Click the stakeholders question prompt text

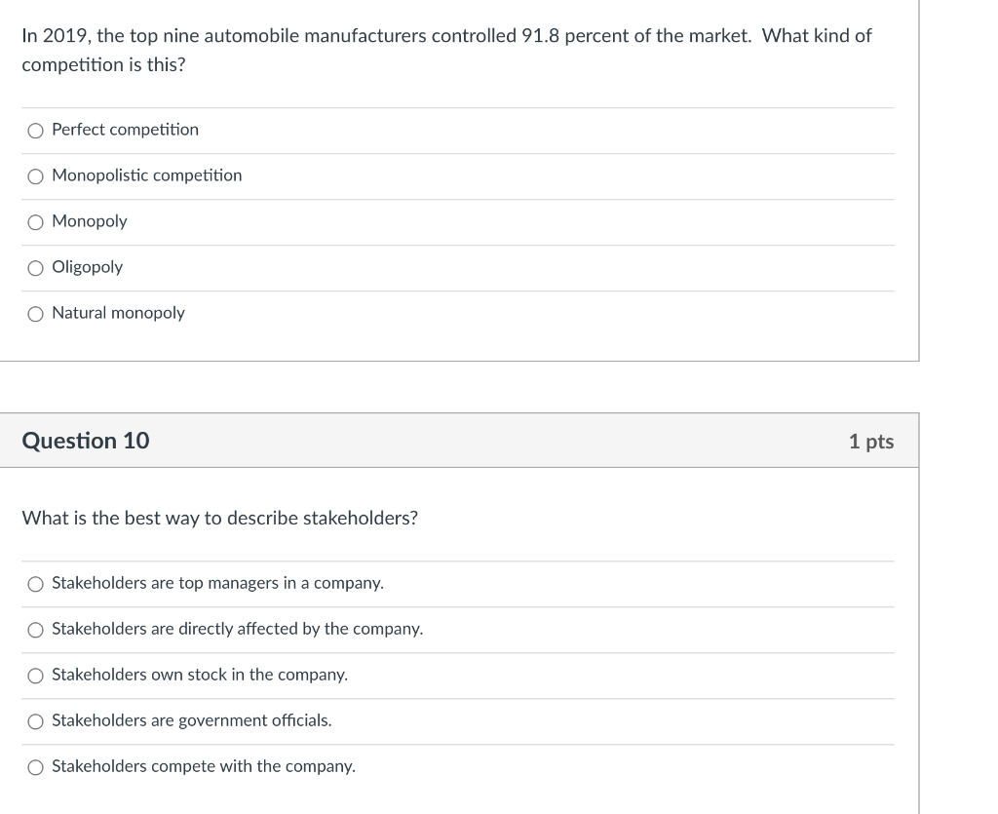[219, 518]
